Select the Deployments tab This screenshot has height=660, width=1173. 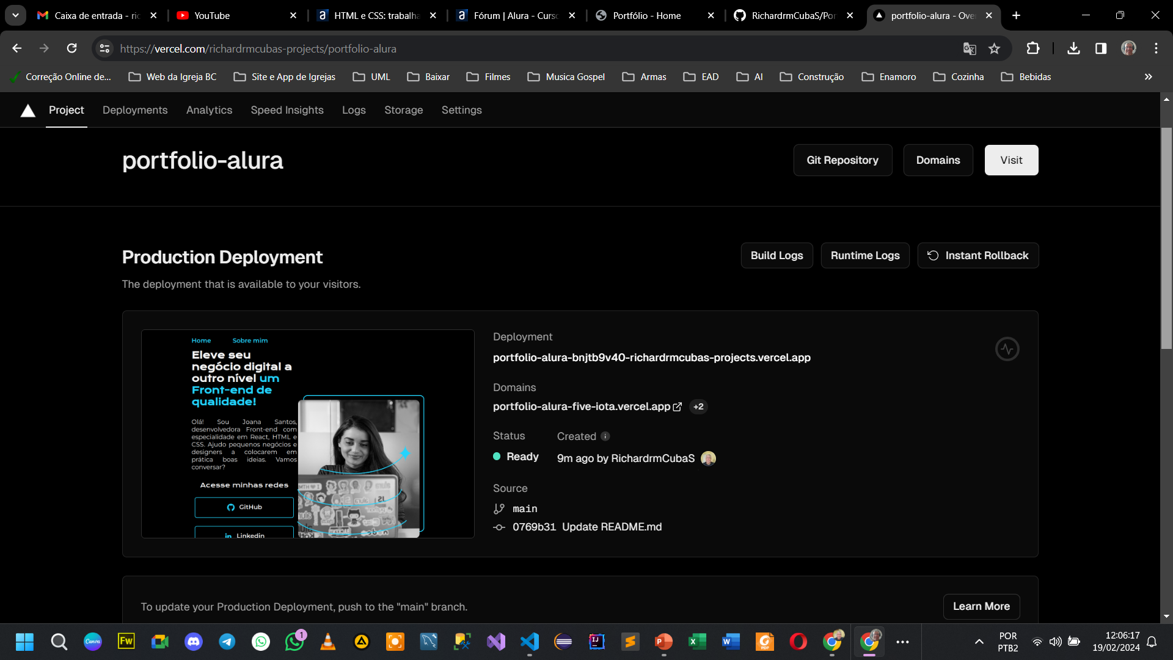pyautogui.click(x=136, y=109)
